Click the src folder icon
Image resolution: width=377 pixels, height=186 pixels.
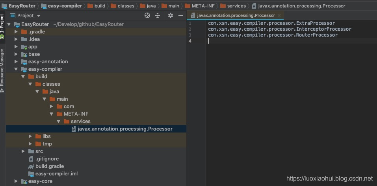[31, 151]
